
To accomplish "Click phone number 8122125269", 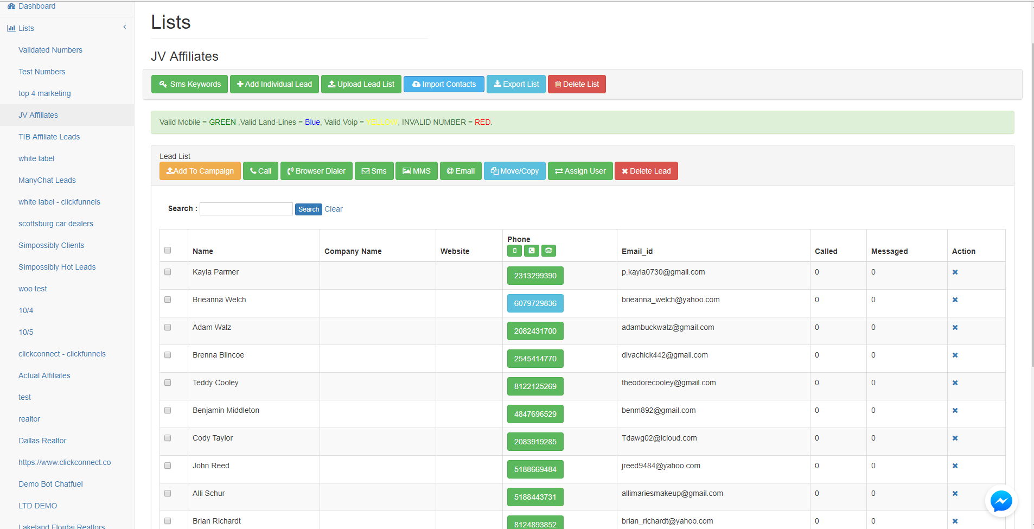I will point(535,386).
